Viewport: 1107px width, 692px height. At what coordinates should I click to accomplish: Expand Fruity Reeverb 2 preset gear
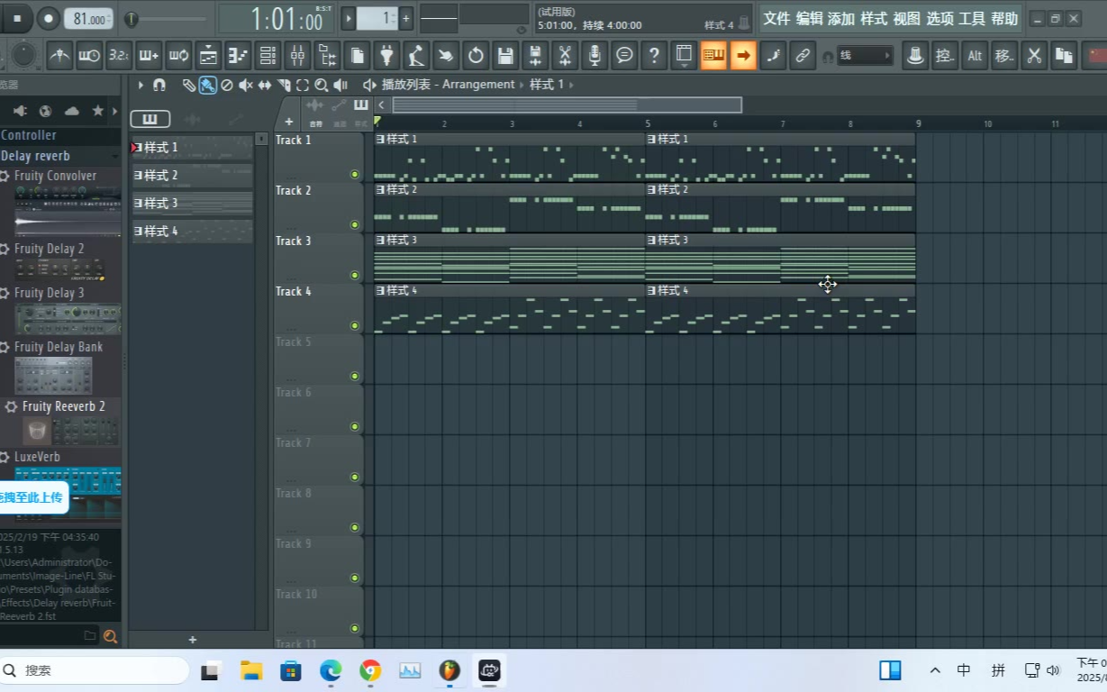(11, 407)
